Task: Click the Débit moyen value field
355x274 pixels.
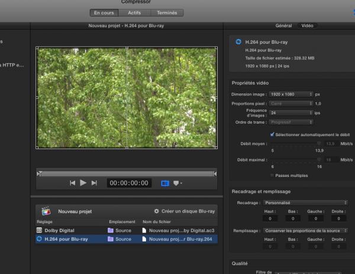Action: point(331,144)
